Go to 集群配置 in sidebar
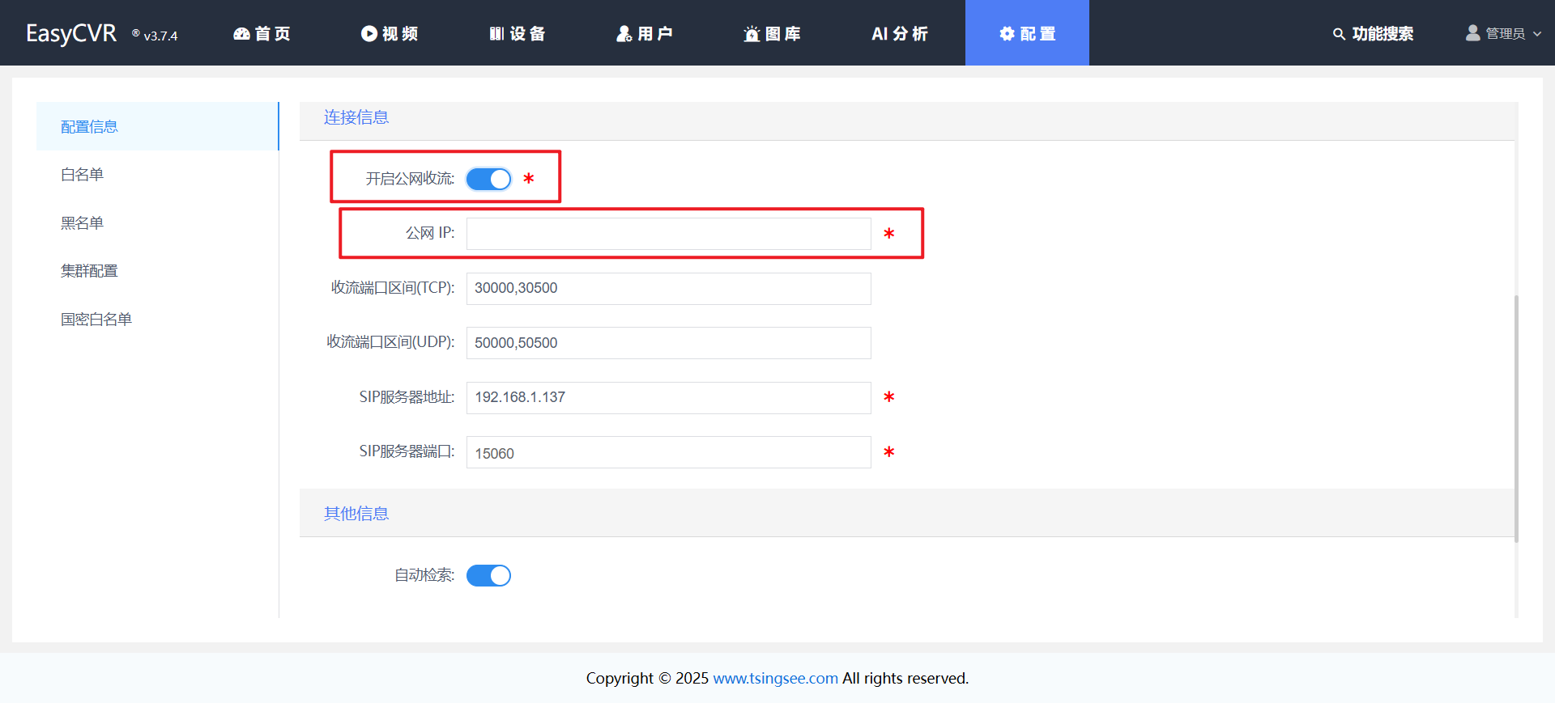 [89, 271]
